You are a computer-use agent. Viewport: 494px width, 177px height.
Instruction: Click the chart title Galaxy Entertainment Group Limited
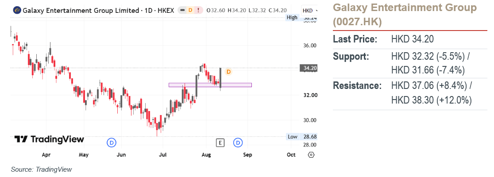click(81, 10)
